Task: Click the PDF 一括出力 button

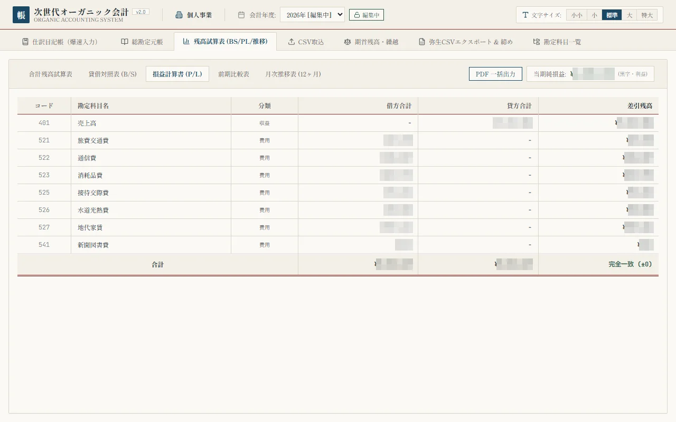Action: 495,74
